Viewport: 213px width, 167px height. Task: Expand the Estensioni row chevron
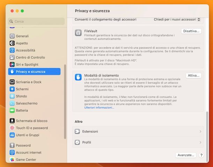click(x=200, y=131)
